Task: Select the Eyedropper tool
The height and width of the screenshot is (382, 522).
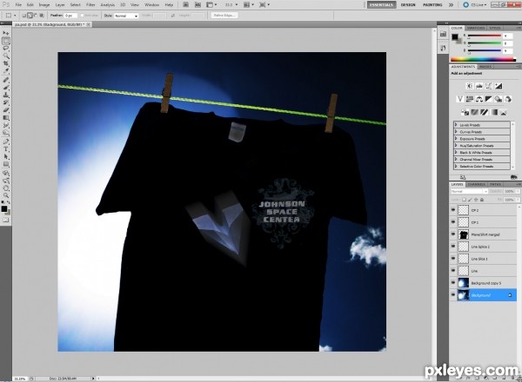Action: [x=6, y=71]
